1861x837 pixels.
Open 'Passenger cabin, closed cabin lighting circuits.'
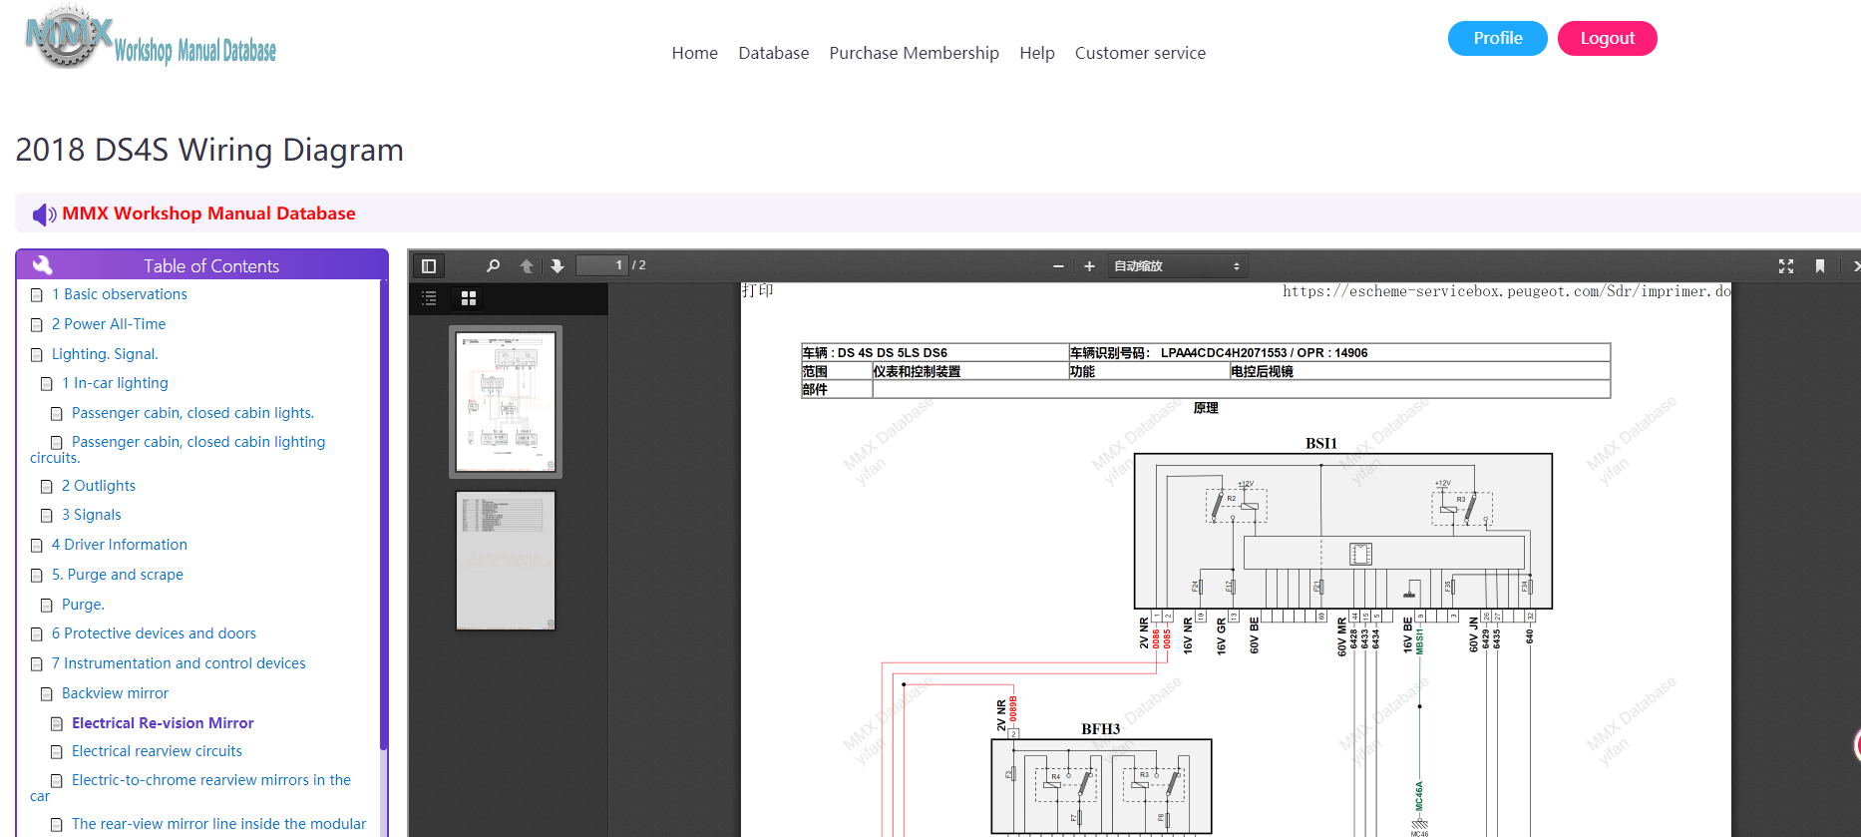178,449
